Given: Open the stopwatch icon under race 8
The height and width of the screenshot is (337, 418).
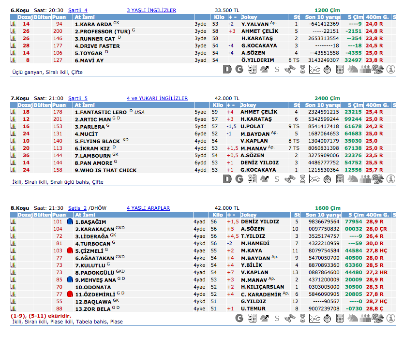Looking at the screenshot, I should (x=327, y=318).
